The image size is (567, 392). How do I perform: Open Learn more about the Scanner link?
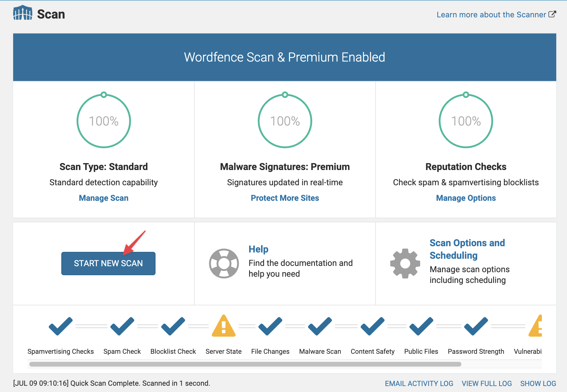491,15
